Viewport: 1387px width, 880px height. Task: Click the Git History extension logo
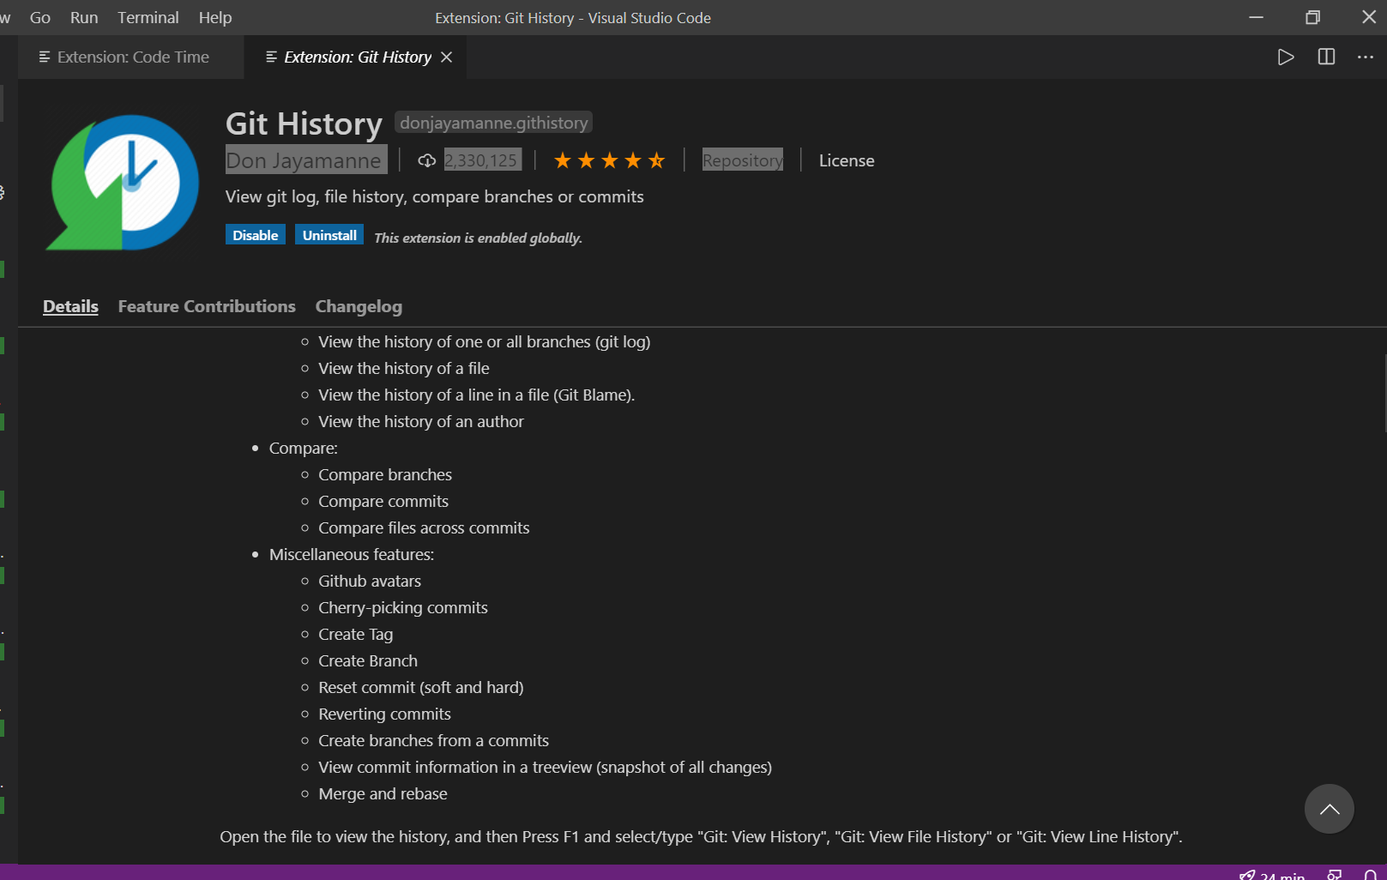[123, 183]
